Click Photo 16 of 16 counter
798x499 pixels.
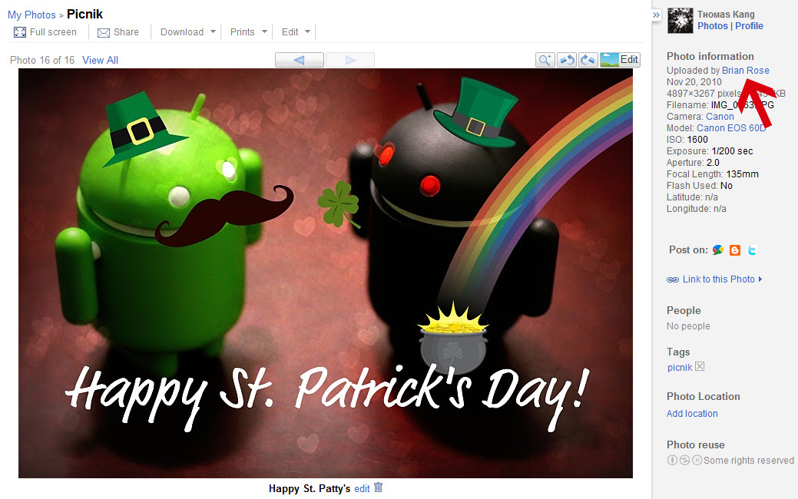click(x=42, y=60)
